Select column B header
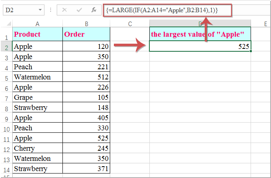271x178 pixels. coord(86,24)
